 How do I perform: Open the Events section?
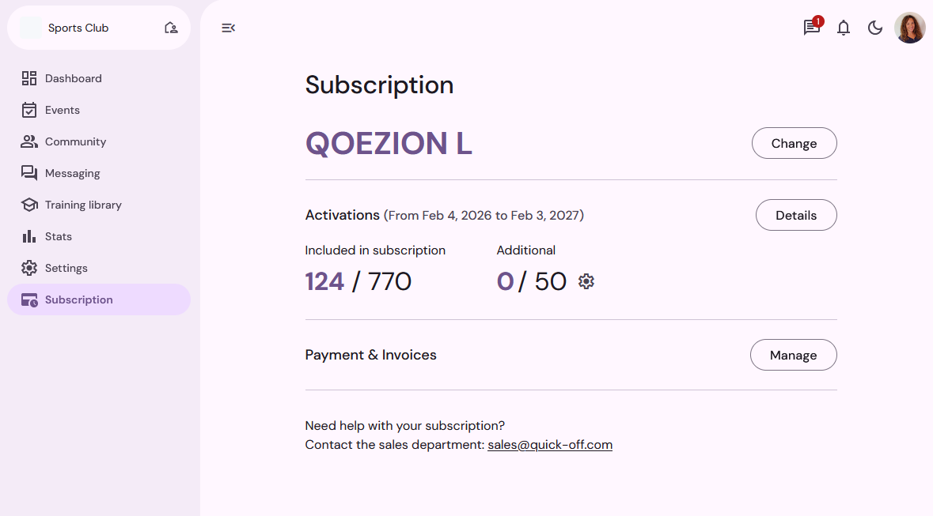pyautogui.click(x=63, y=110)
